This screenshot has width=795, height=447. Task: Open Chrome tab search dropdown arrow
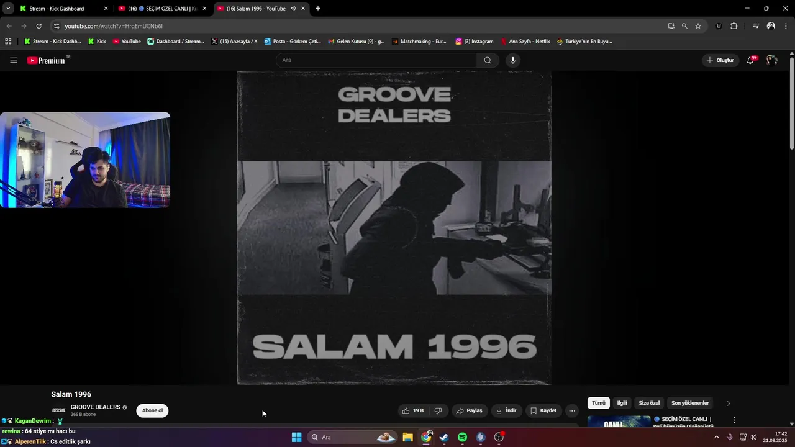pos(8,9)
